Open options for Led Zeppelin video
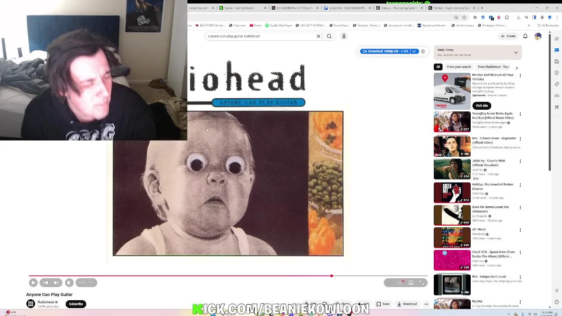Screen dimensions: 562x316 [x=520, y=208]
